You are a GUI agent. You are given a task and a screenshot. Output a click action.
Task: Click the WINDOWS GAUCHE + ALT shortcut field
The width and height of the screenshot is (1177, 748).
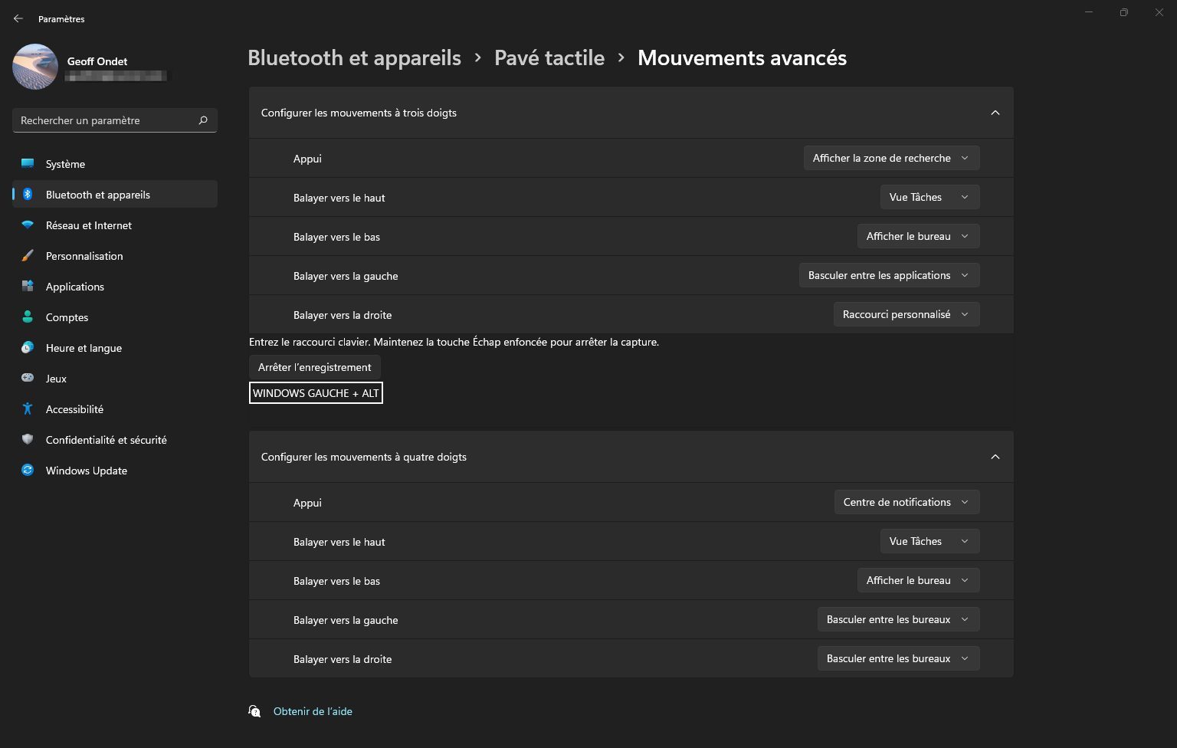[316, 393]
